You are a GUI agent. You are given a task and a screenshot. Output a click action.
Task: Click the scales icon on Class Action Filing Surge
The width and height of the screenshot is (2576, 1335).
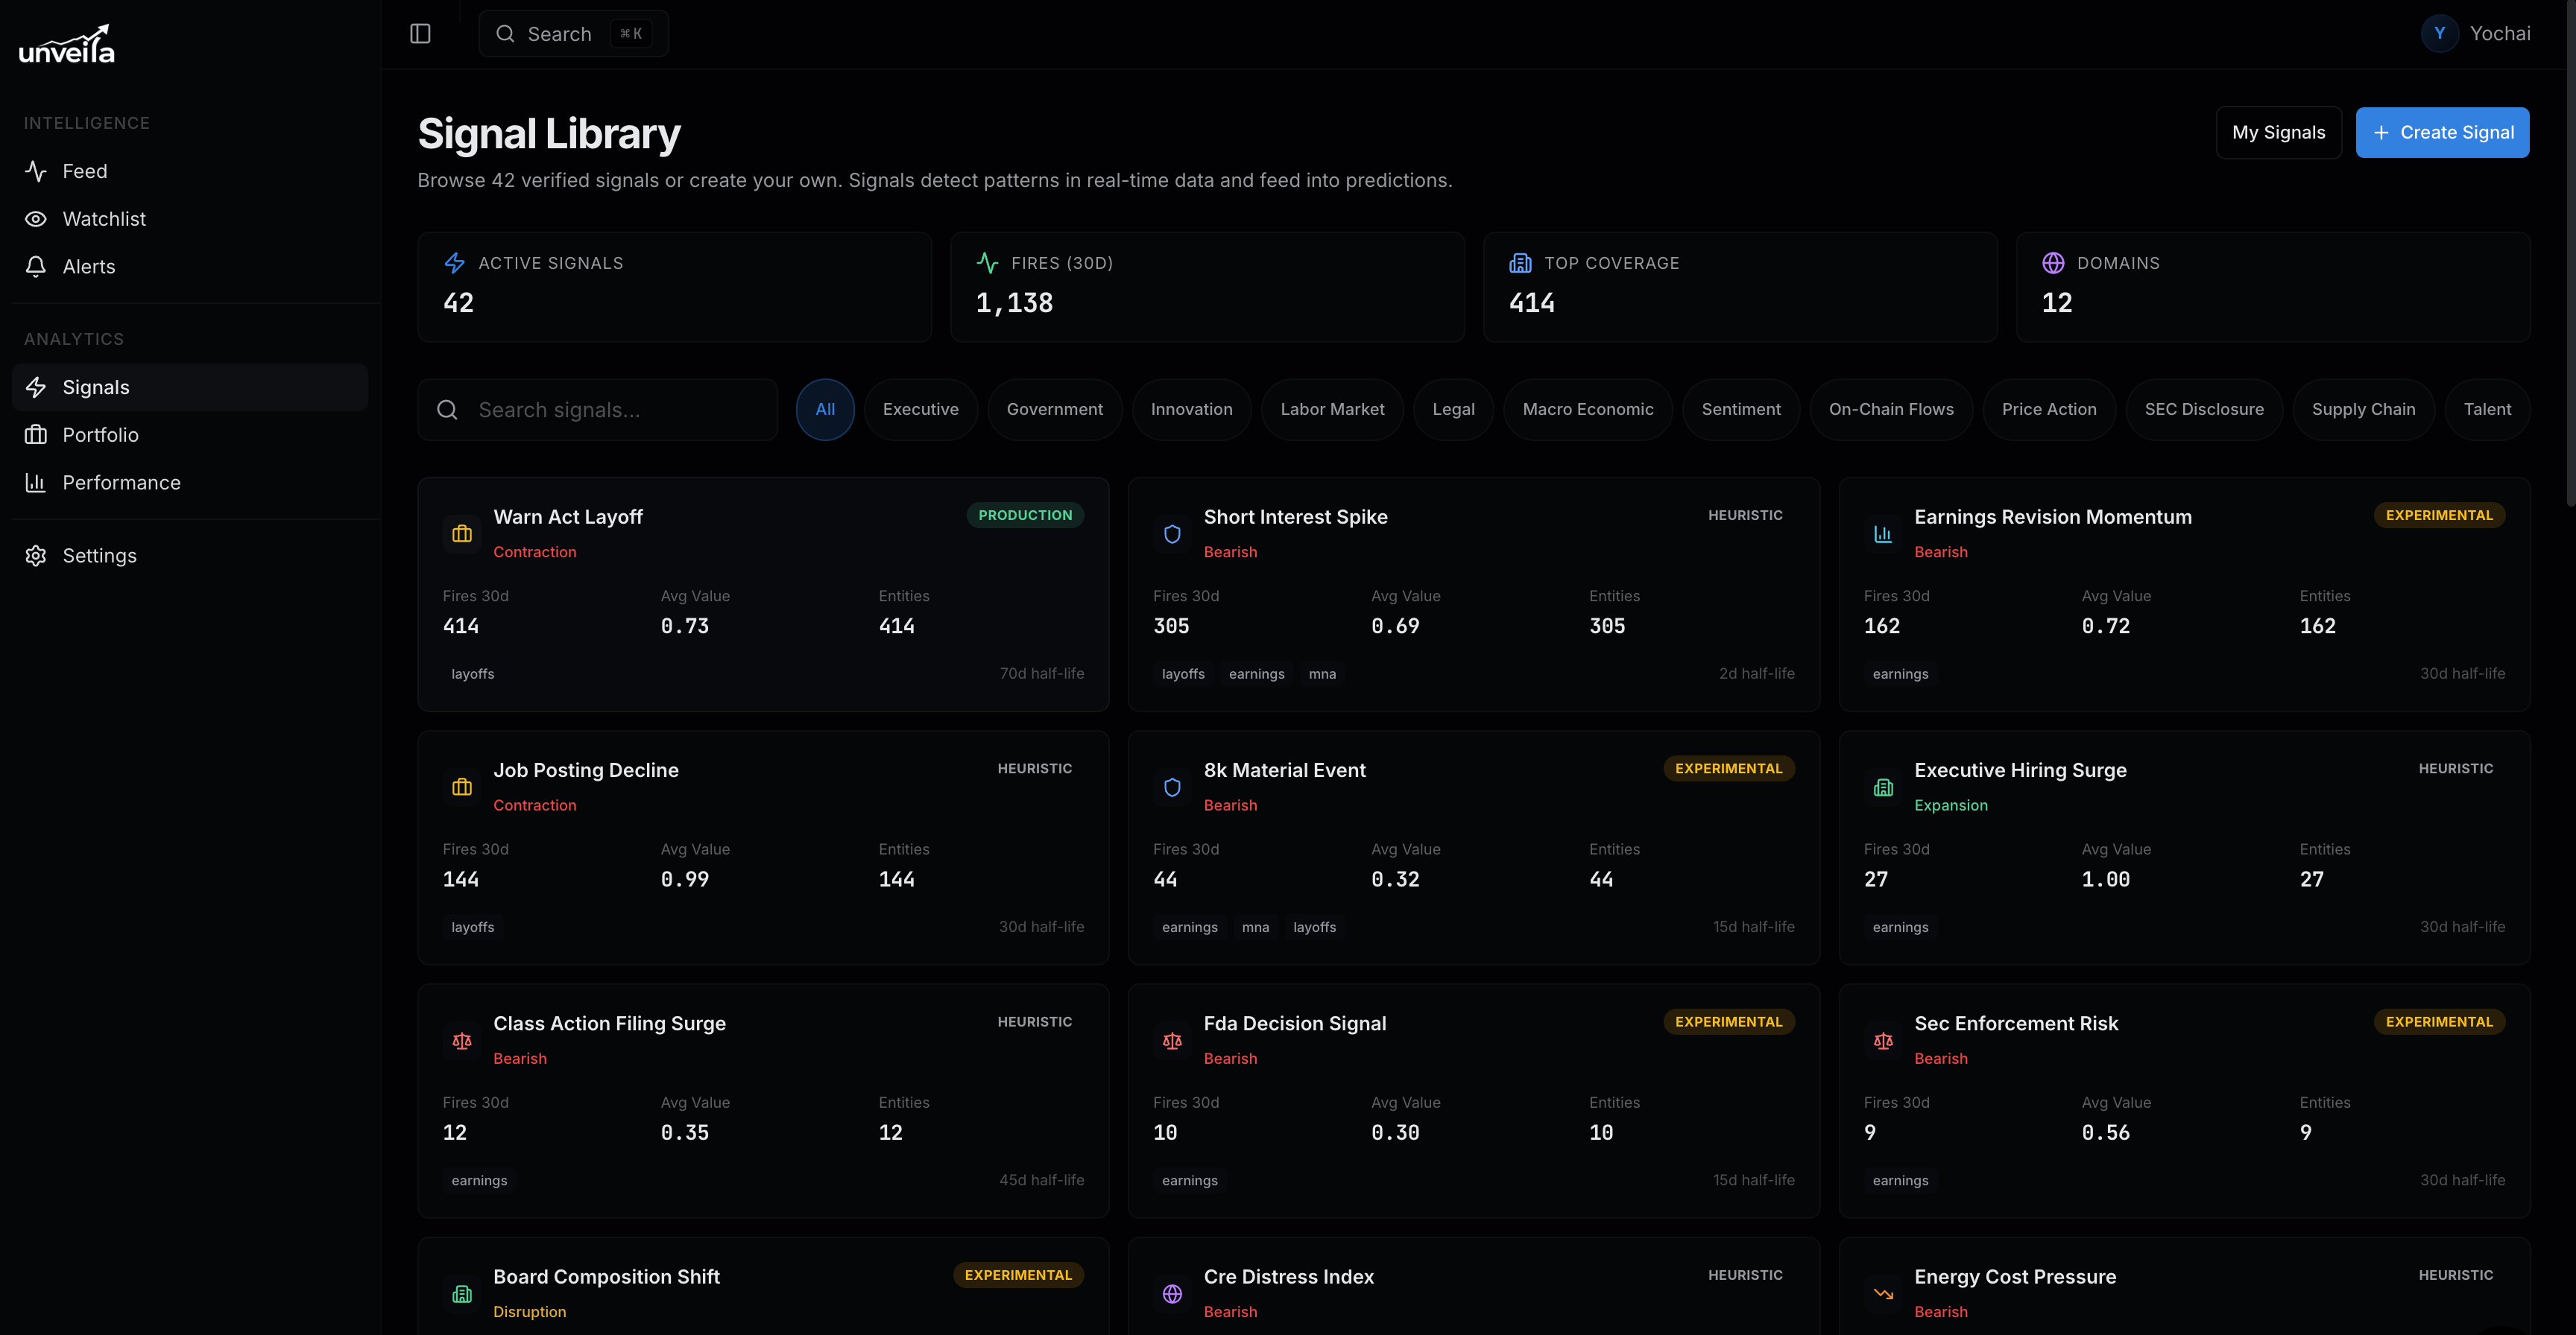click(462, 1040)
